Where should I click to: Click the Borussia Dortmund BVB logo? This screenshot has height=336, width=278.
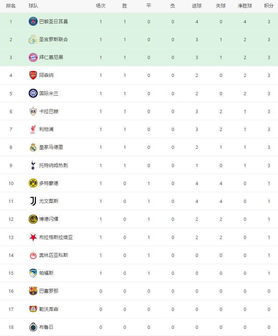click(33, 183)
